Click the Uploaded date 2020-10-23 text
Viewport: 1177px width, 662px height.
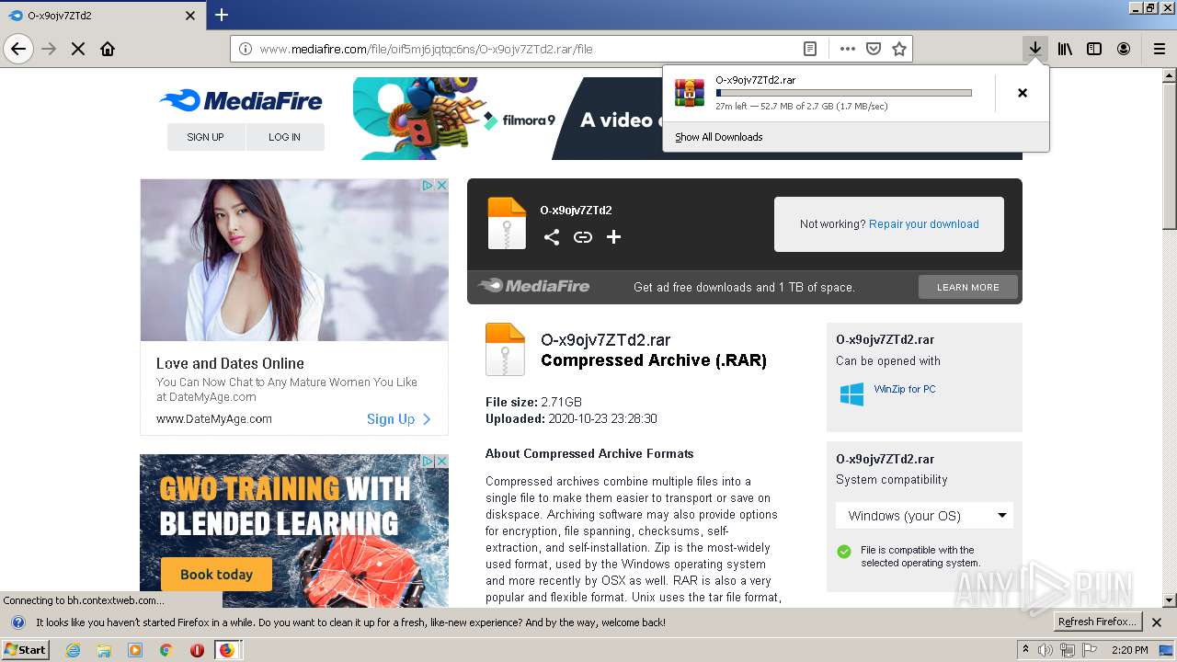coord(571,419)
